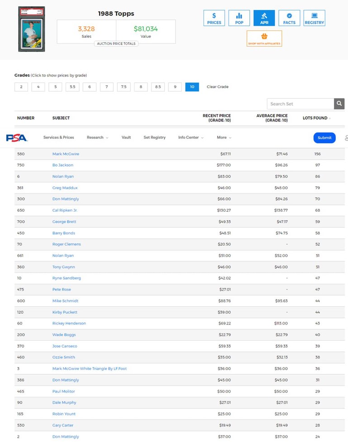Click the blue Submit button
Viewport: 348px width, 442px height.
pyautogui.click(x=324, y=138)
